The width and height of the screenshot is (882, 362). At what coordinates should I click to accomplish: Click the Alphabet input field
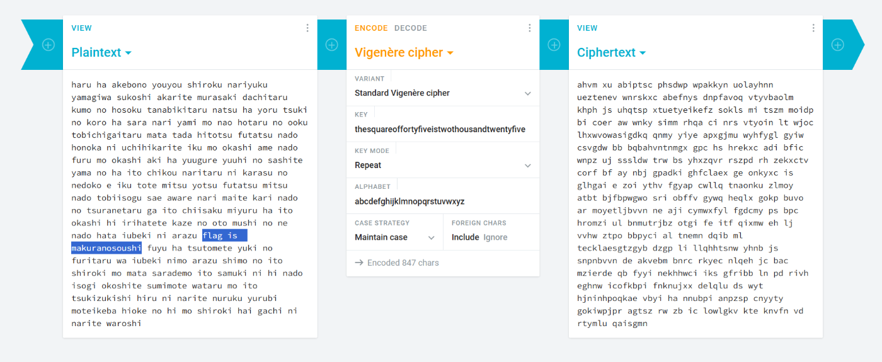pyautogui.click(x=440, y=201)
